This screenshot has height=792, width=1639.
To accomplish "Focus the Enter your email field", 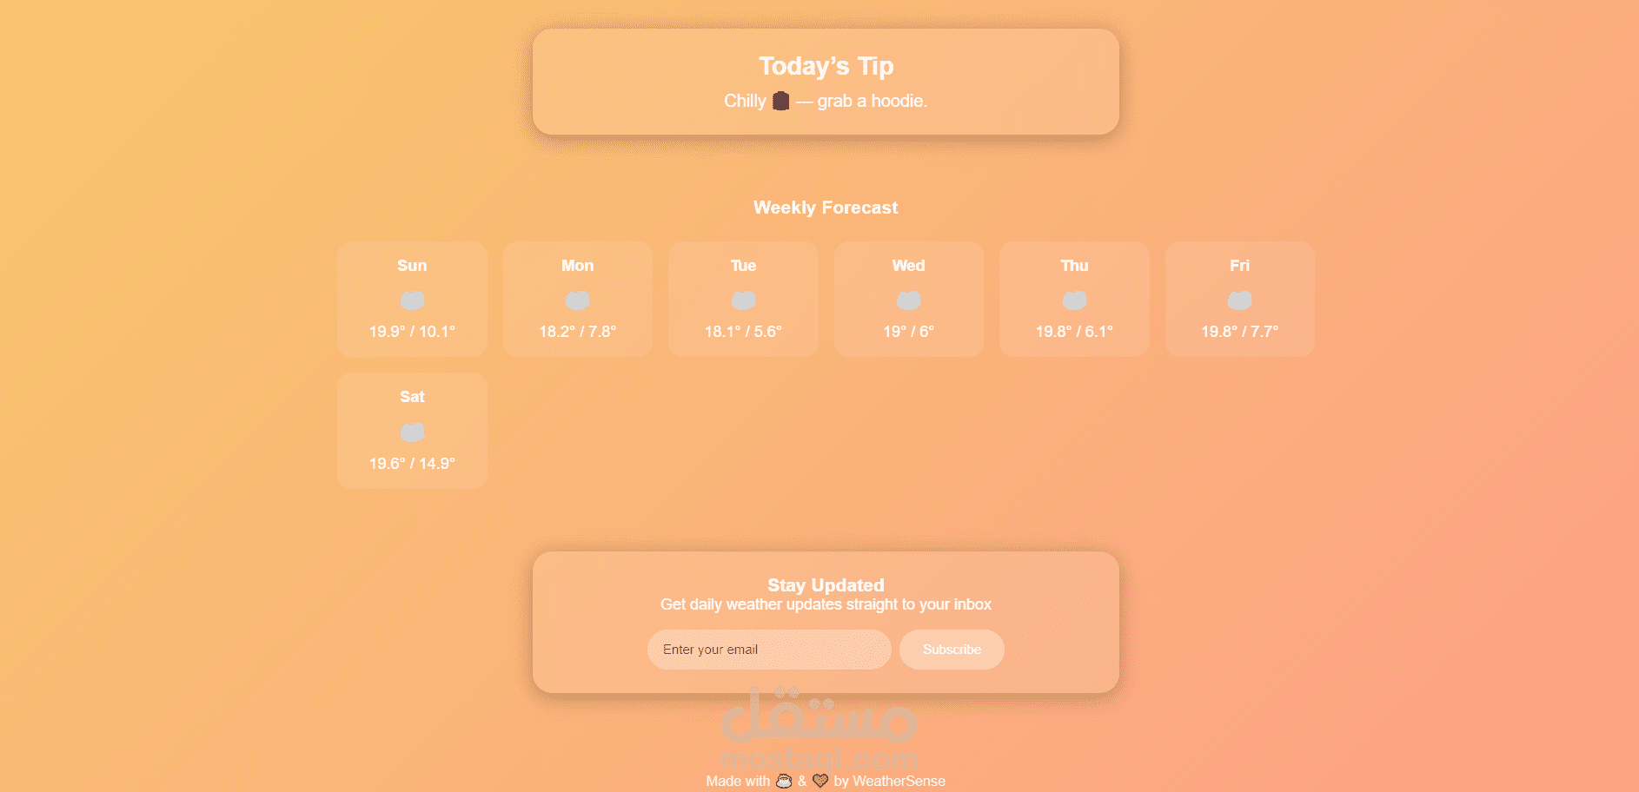I will click(x=768, y=650).
